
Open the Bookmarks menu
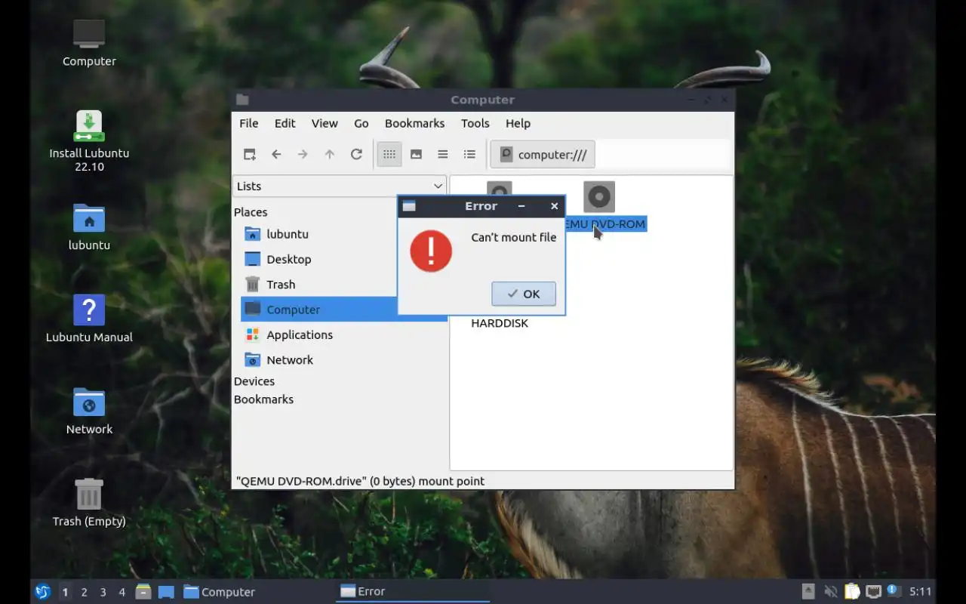pos(414,123)
